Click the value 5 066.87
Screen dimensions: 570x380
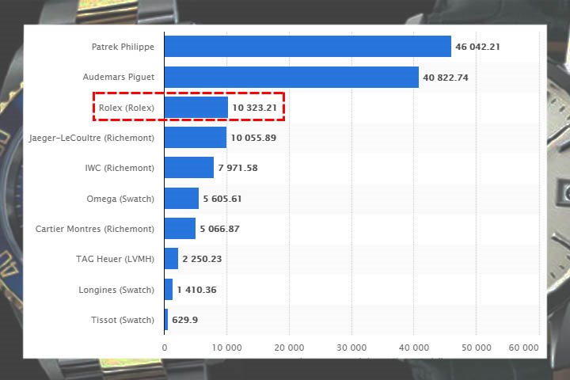pyautogui.click(x=219, y=229)
